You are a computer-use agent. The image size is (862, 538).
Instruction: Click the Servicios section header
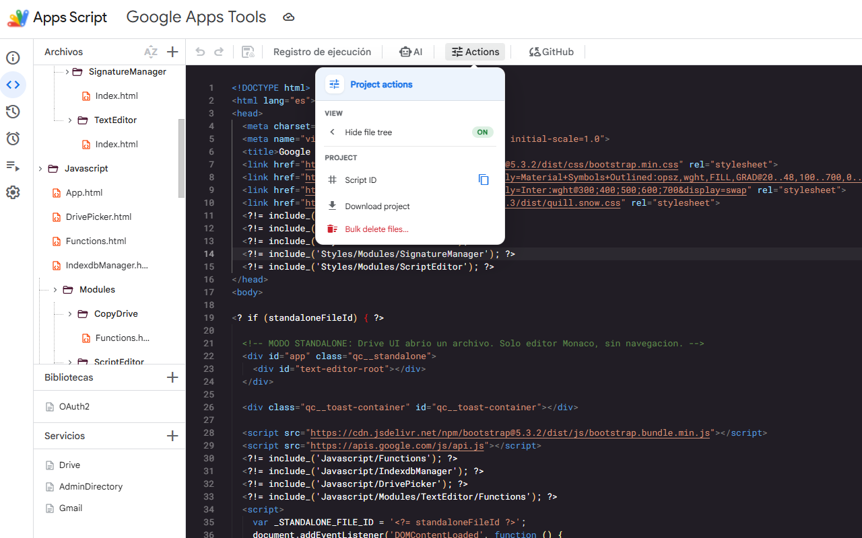click(x=65, y=436)
